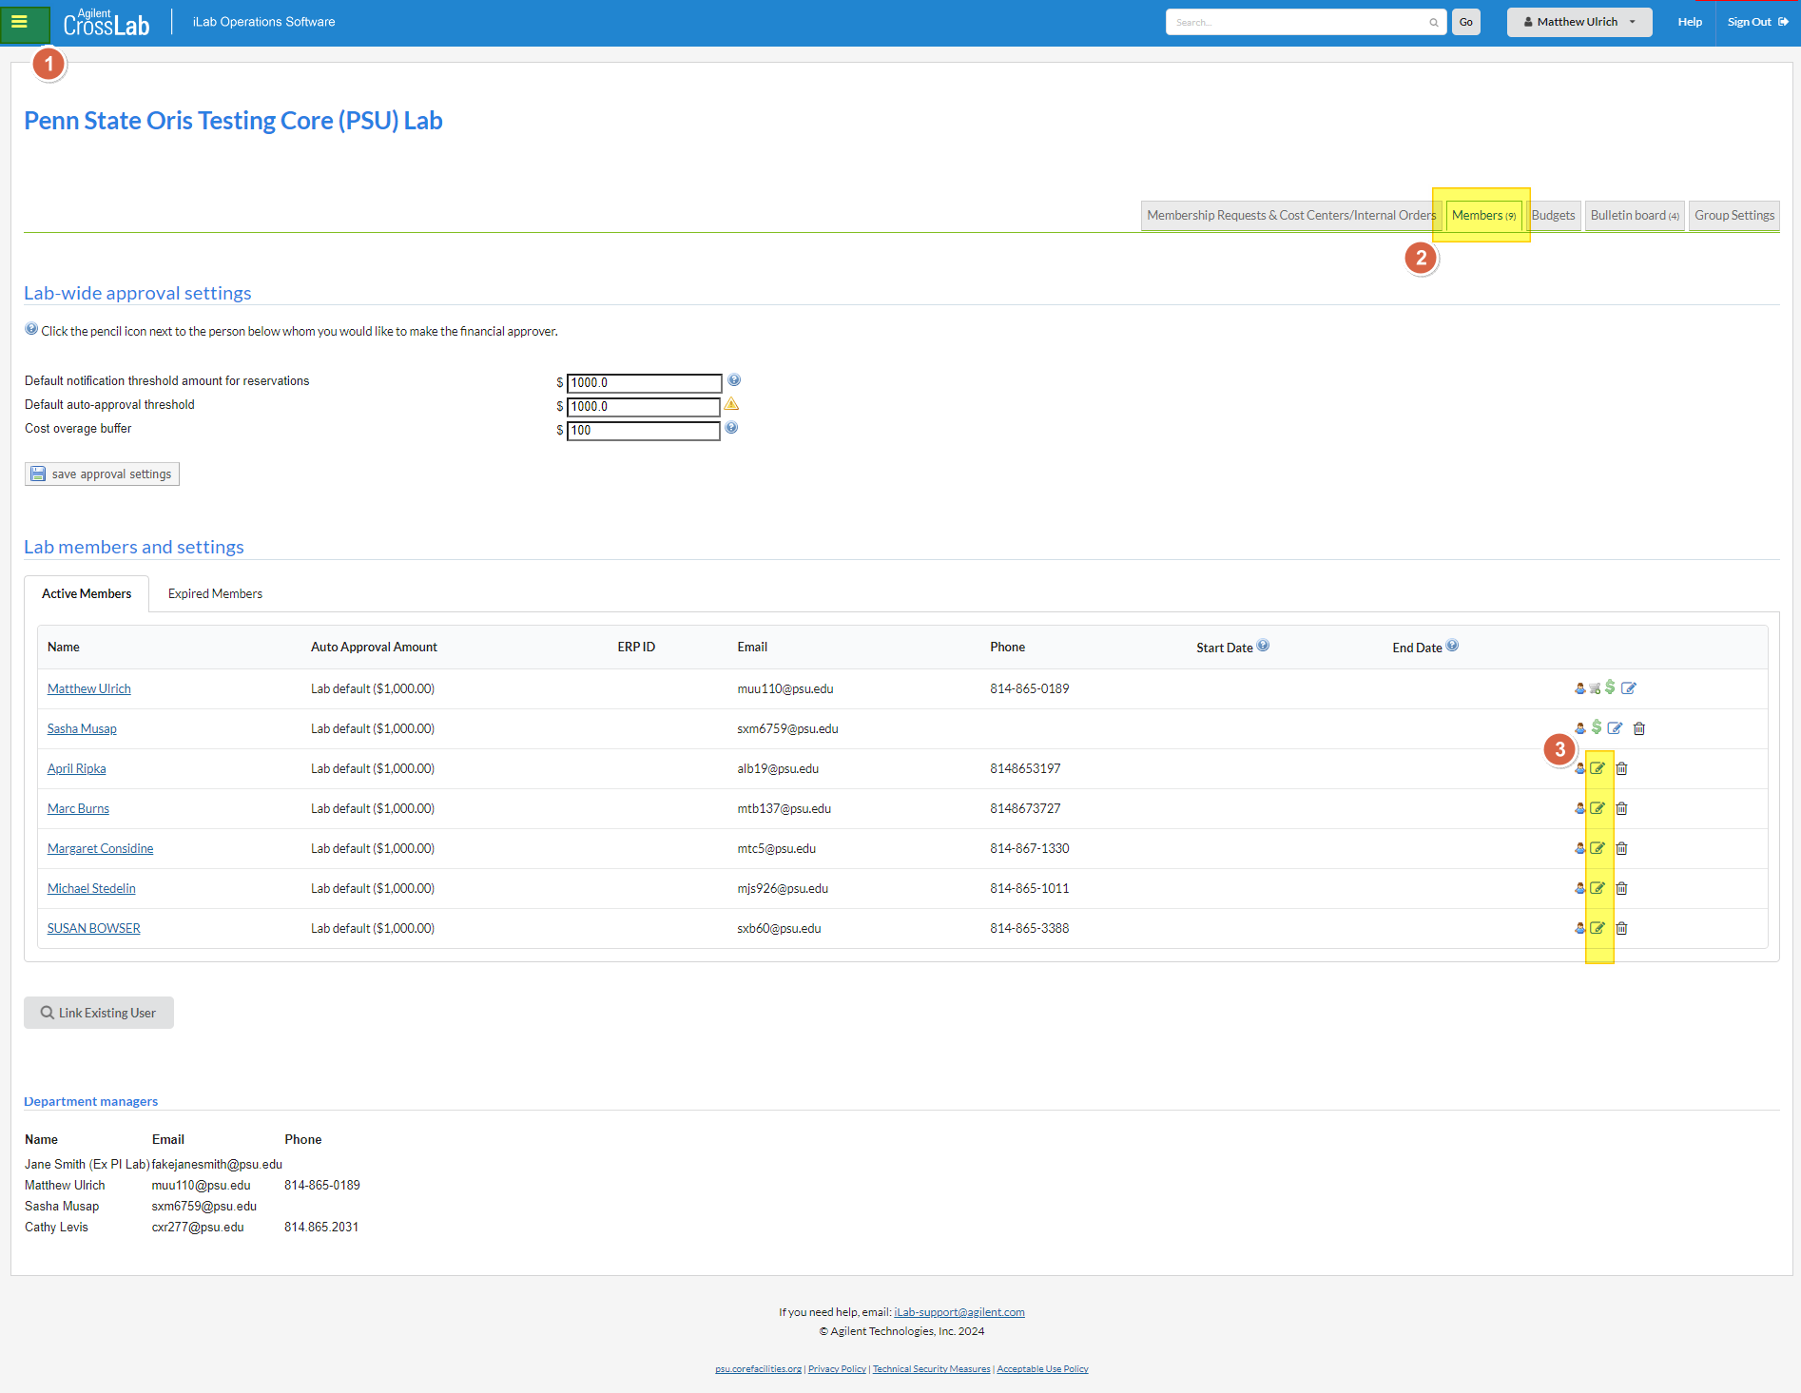Click the notification threshold amount field

click(644, 382)
